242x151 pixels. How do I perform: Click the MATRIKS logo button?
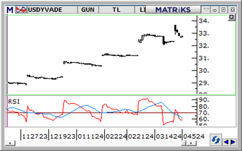click(173, 10)
